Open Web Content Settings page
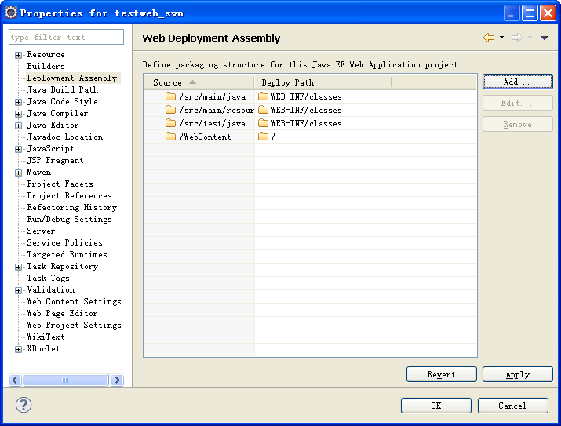 click(74, 301)
